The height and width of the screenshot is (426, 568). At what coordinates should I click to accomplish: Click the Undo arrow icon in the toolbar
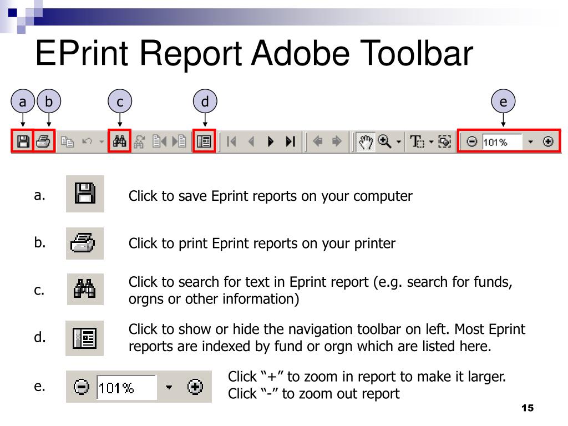(87, 141)
